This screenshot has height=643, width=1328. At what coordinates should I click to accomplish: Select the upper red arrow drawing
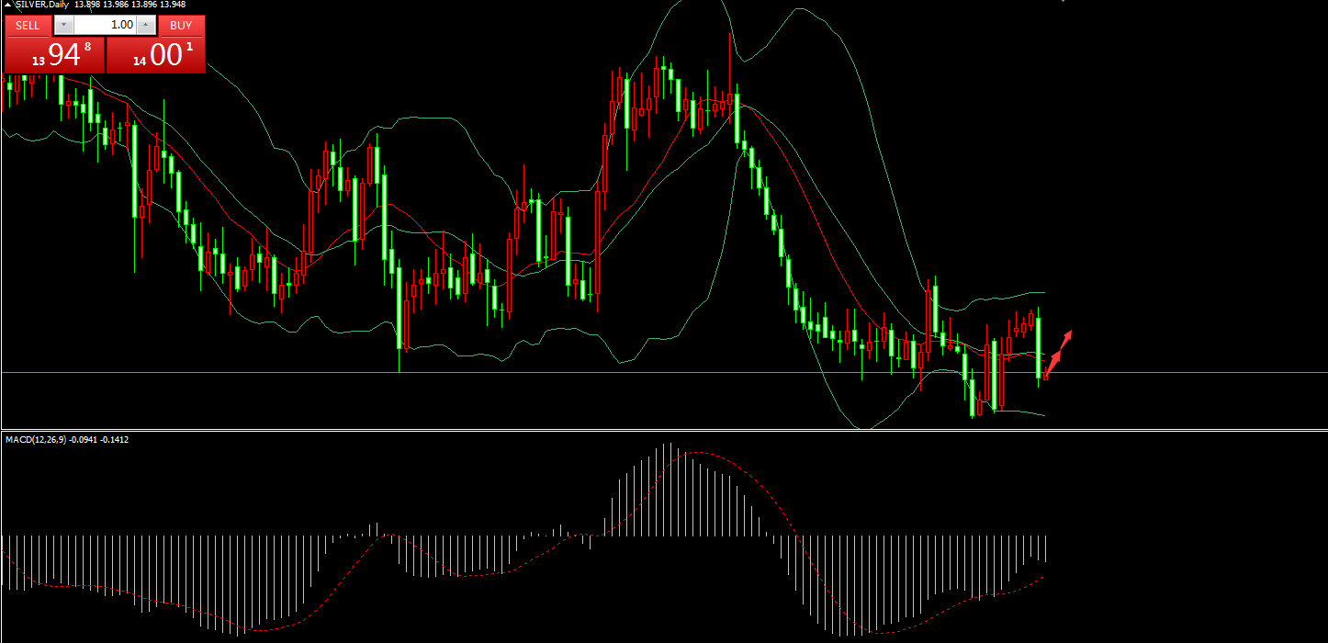click(1065, 337)
